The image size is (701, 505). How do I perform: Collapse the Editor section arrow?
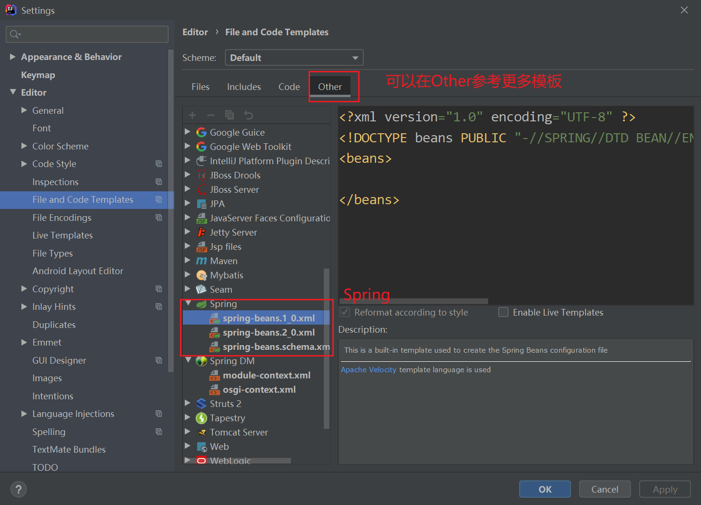tap(13, 92)
